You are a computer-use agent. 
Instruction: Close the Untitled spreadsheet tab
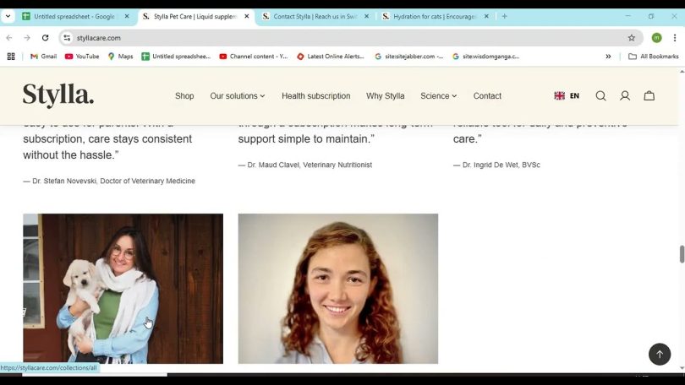[127, 16]
